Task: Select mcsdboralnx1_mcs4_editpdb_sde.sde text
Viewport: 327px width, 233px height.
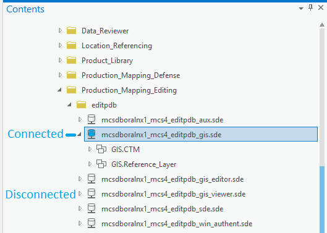Action: 162,209
